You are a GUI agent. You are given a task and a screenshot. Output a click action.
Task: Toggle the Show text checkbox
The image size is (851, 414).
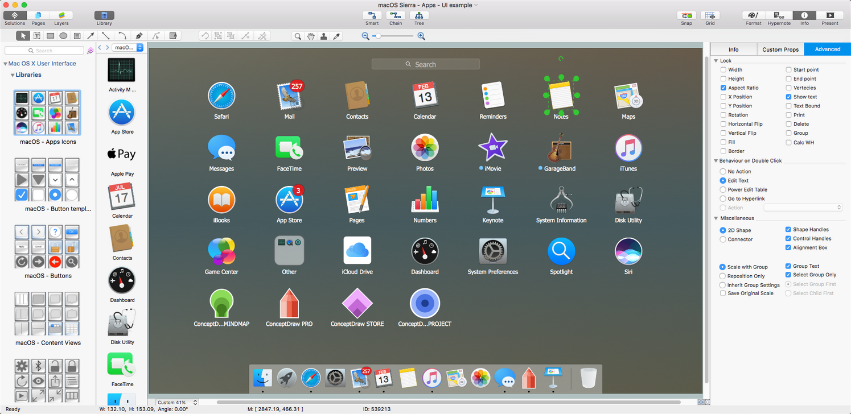pos(789,97)
